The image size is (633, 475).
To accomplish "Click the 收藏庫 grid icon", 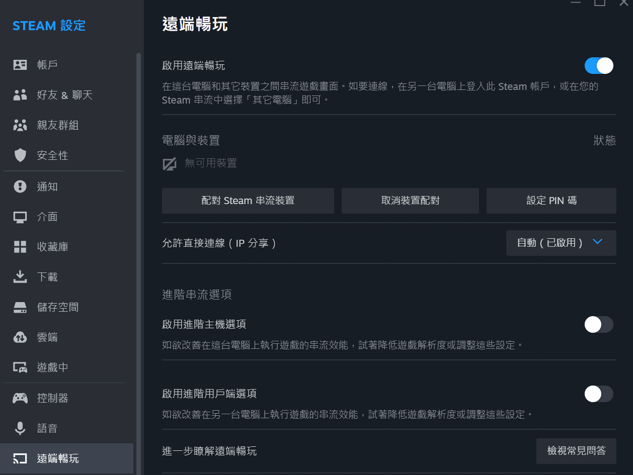I will (20, 247).
